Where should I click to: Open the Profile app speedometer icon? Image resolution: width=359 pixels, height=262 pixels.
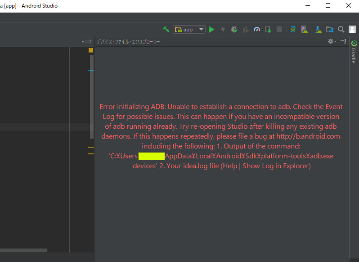[x=257, y=29]
